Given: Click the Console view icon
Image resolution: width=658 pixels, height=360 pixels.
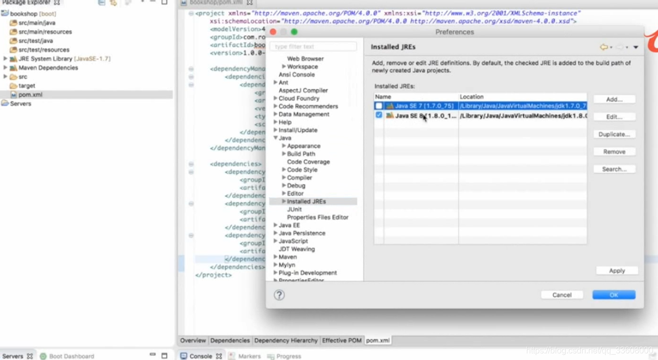Looking at the screenshot, I should (x=184, y=356).
